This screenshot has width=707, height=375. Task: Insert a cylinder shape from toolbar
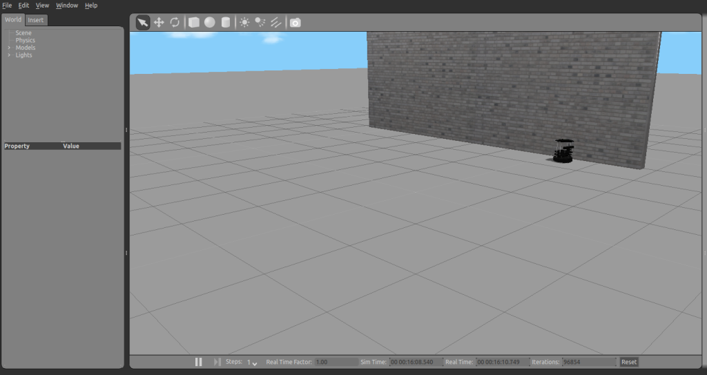pyautogui.click(x=226, y=23)
